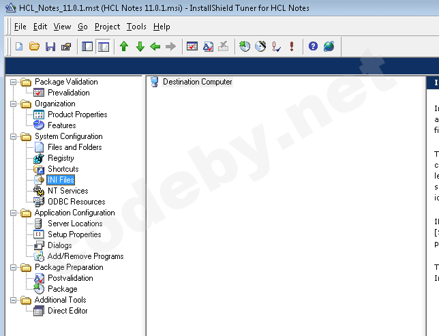Click the disc with pencil toolbar icon

tap(260, 46)
